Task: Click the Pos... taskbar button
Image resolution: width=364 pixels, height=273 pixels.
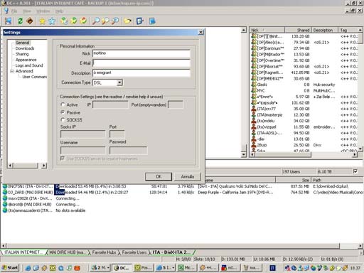Action: point(144,268)
